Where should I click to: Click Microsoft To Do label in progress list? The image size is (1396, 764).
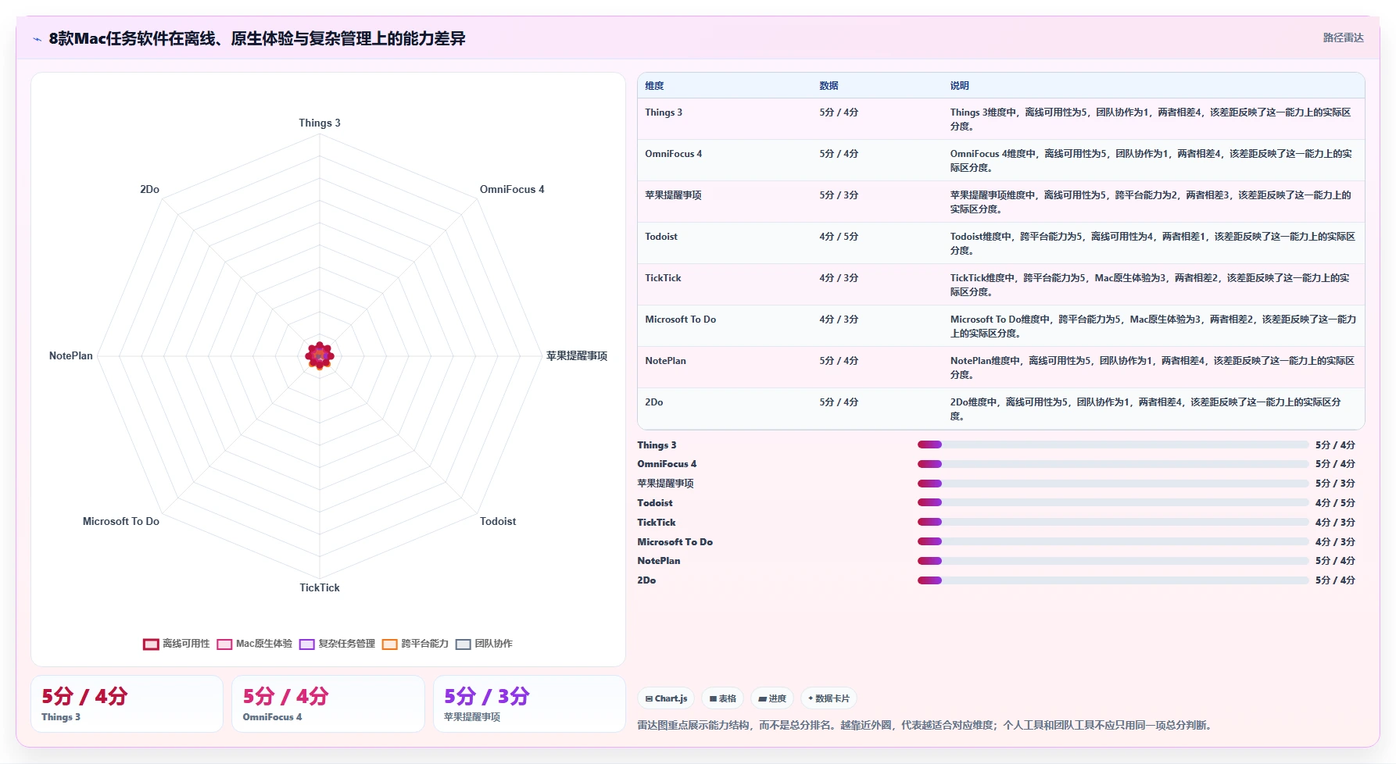[675, 542]
